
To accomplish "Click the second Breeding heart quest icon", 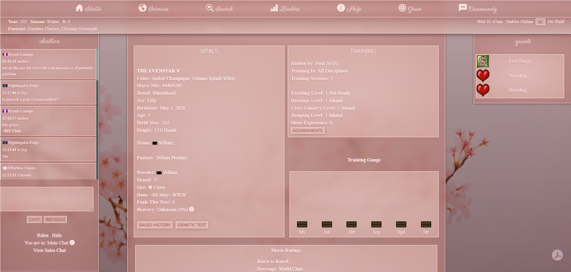I will 483,90.
